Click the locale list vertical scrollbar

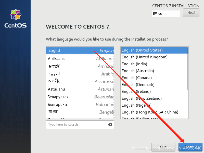pos(188,69)
